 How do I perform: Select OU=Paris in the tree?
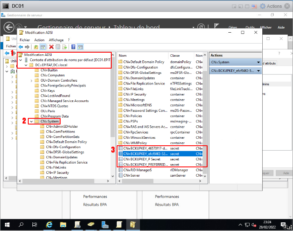(49, 111)
